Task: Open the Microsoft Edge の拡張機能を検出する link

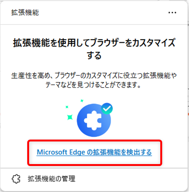Action: point(94,152)
